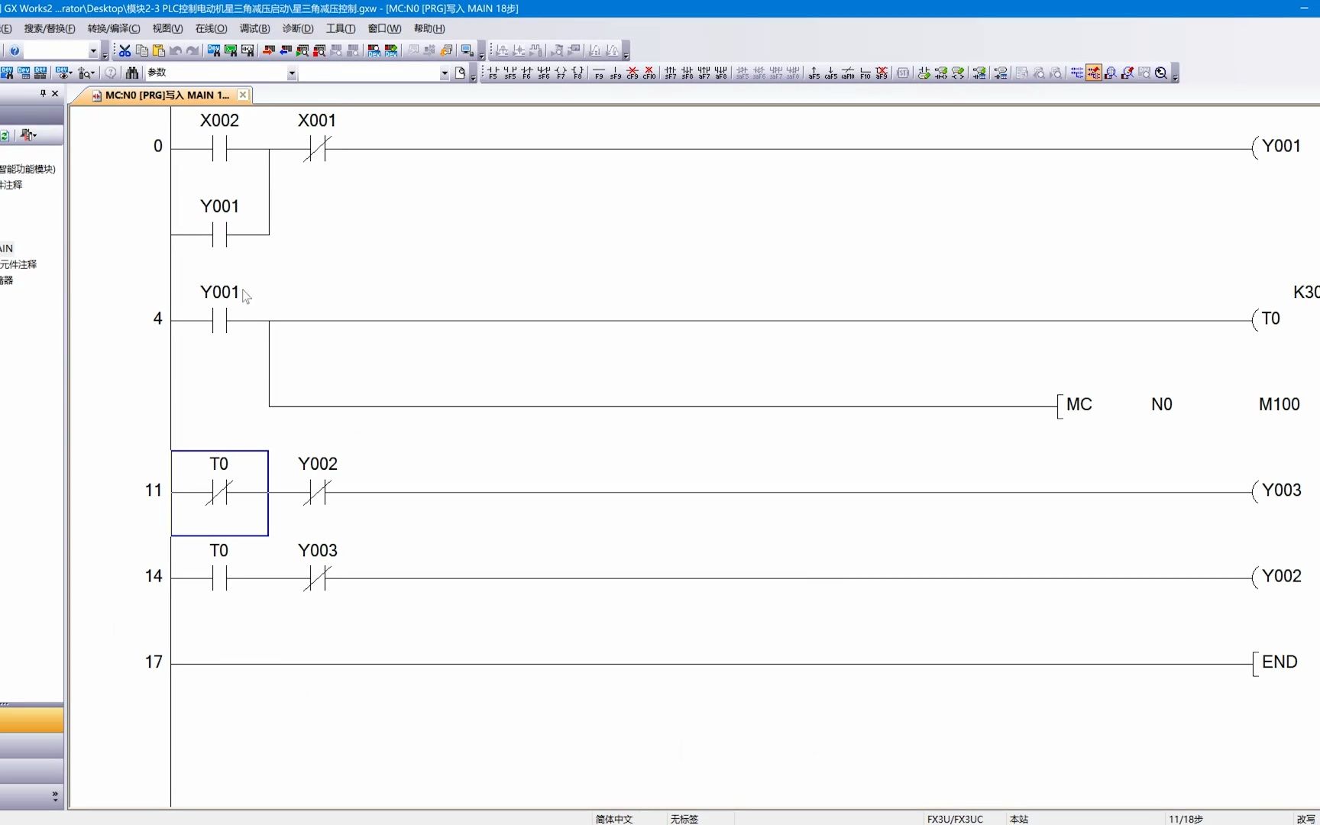Open the 调试(B) menu

tap(254, 28)
